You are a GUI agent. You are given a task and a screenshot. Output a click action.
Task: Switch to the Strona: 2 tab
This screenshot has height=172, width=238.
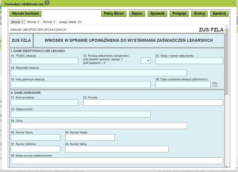[33, 22]
